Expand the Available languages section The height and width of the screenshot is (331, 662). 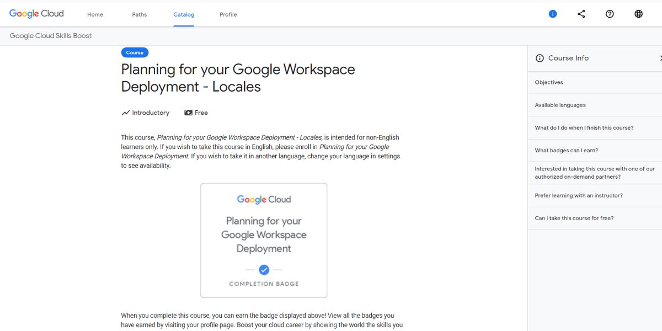coord(561,105)
